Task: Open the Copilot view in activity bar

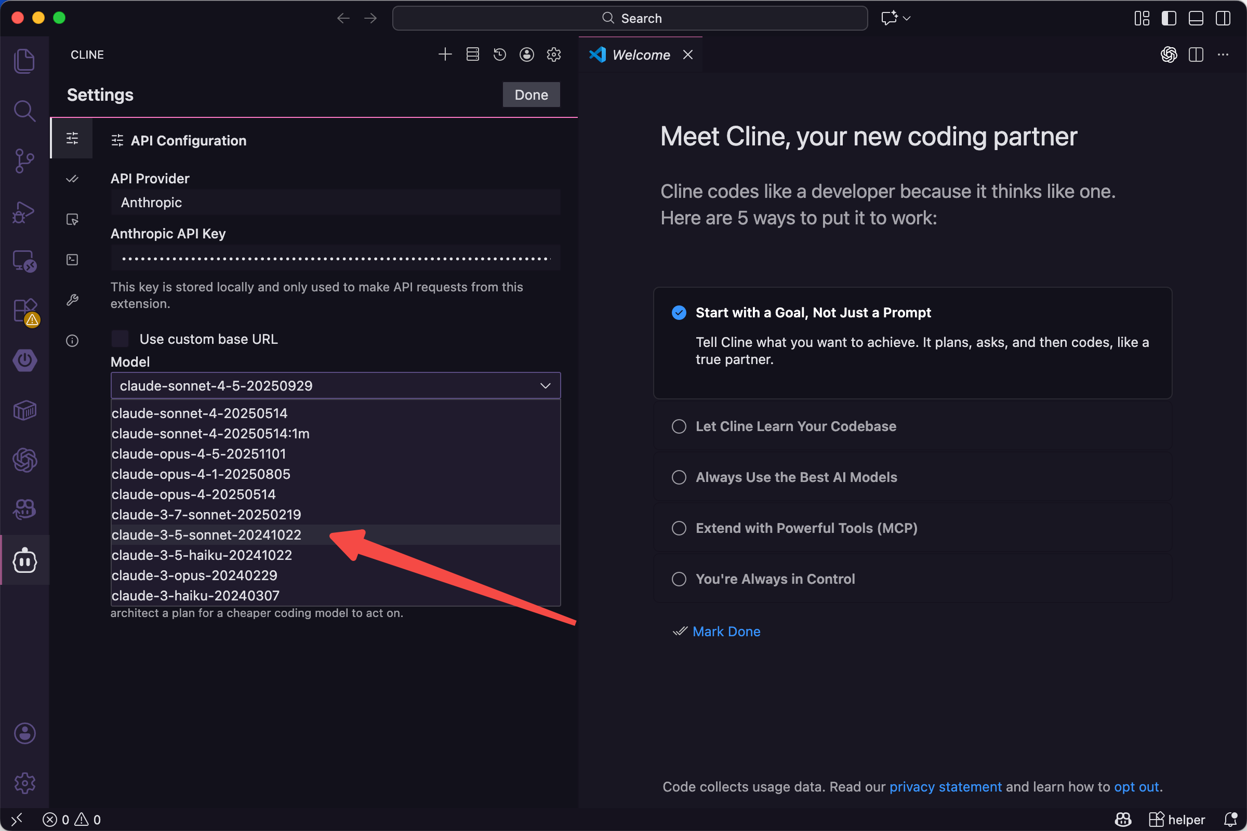Action: pos(24,510)
